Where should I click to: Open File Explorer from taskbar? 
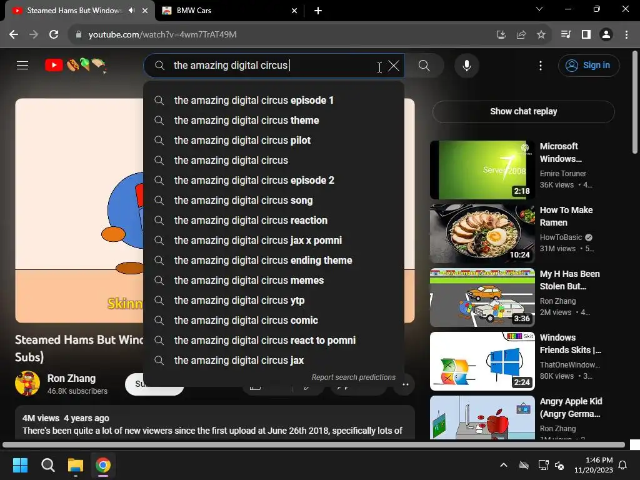tap(76, 465)
